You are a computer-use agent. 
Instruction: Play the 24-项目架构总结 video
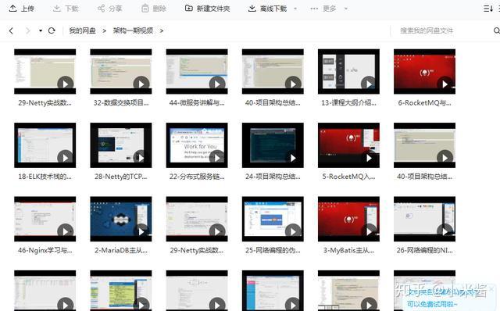pos(293,158)
